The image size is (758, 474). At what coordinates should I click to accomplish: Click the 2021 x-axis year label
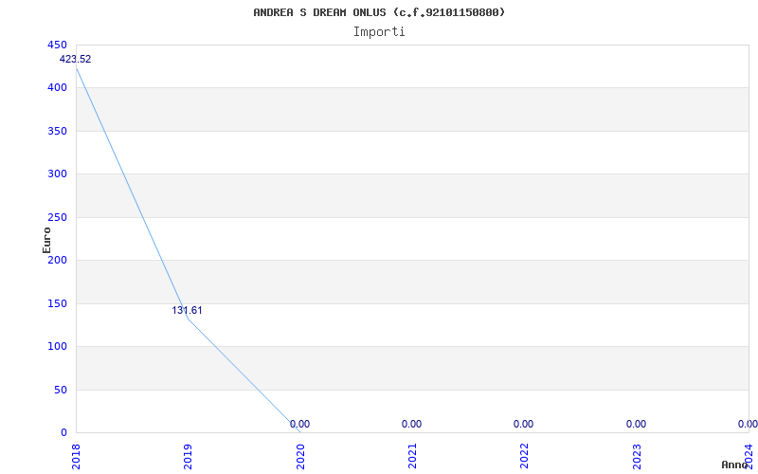[412, 457]
